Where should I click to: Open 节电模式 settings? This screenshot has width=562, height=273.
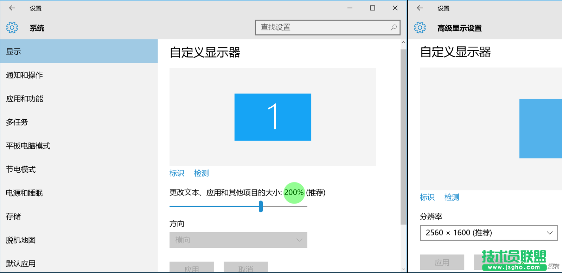pos(79,169)
